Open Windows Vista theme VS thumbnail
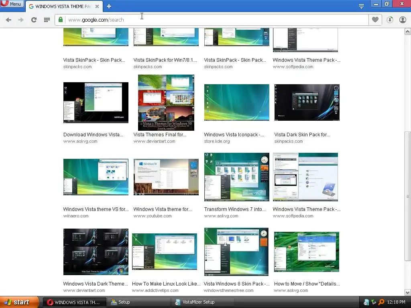This screenshot has width=411, height=308. coord(96,177)
